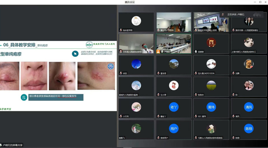Click the 上海市第五人民医院皮肤科 name label

244,52
